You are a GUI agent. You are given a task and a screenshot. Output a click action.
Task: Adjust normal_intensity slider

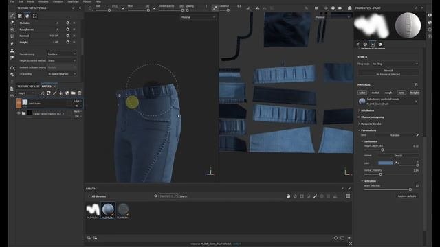392,174
